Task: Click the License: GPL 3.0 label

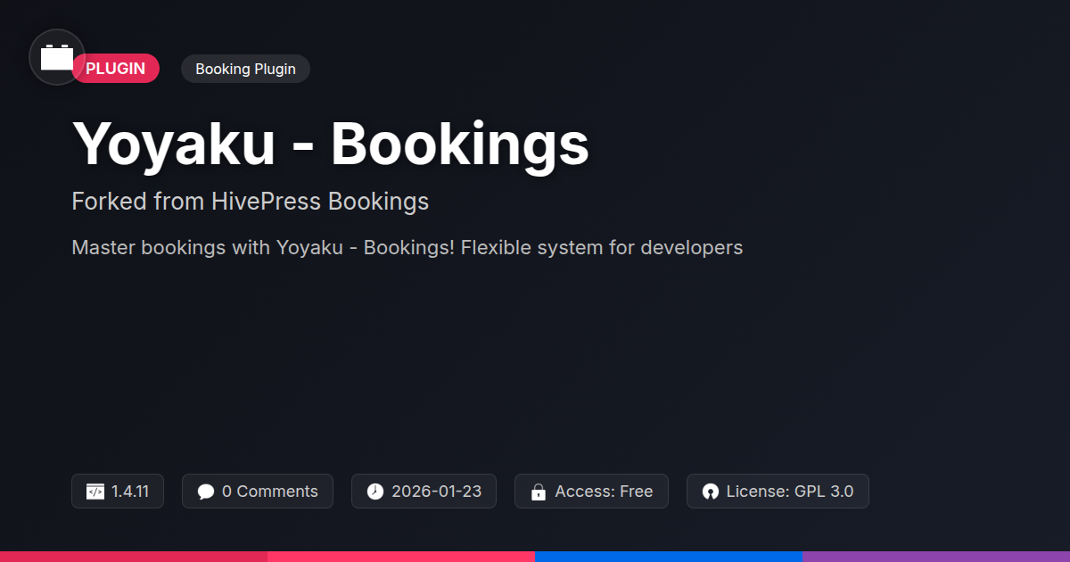Action: click(x=790, y=492)
